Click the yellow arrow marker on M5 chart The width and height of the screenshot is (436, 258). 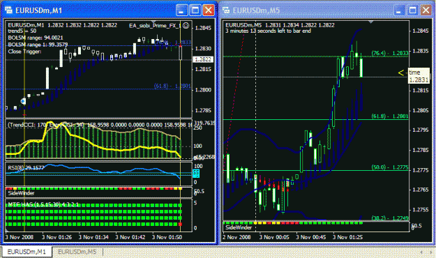coord(400,73)
